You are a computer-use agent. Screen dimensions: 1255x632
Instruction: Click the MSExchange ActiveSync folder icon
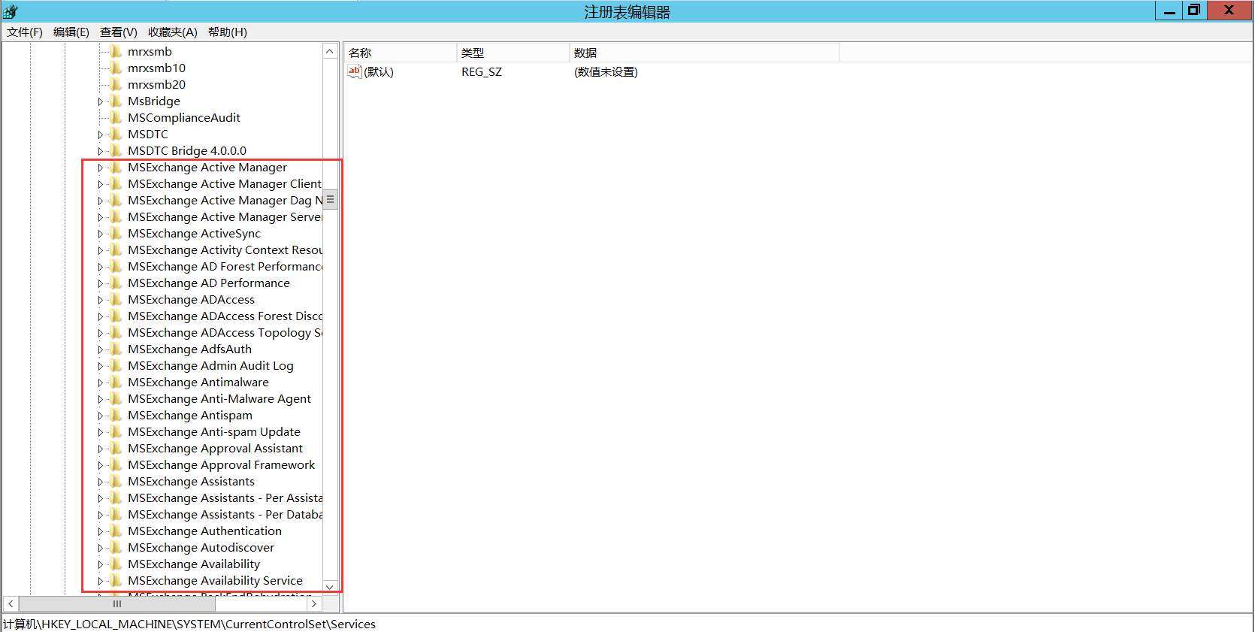(x=116, y=233)
